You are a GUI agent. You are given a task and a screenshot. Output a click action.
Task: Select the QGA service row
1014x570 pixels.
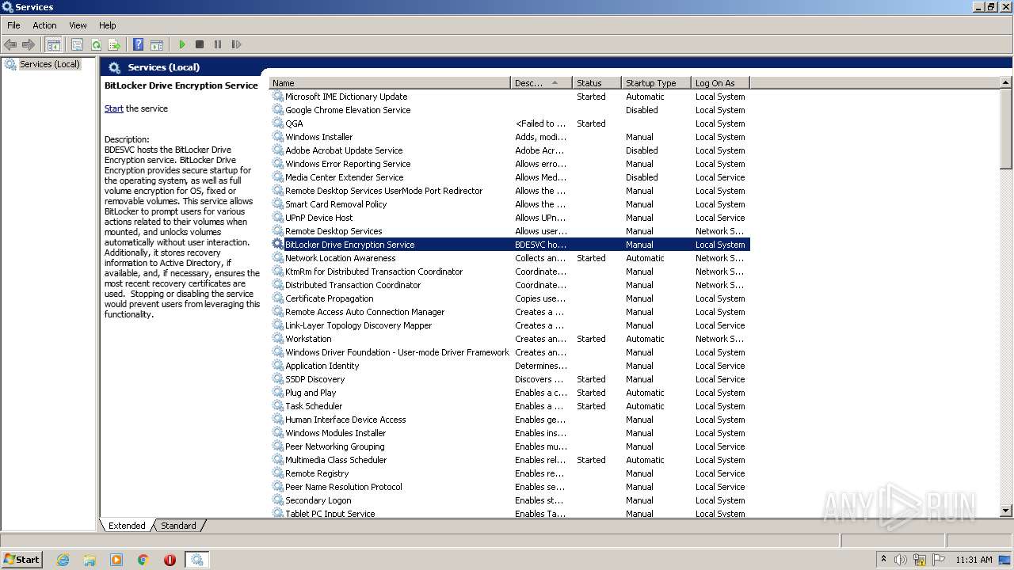tap(509, 123)
